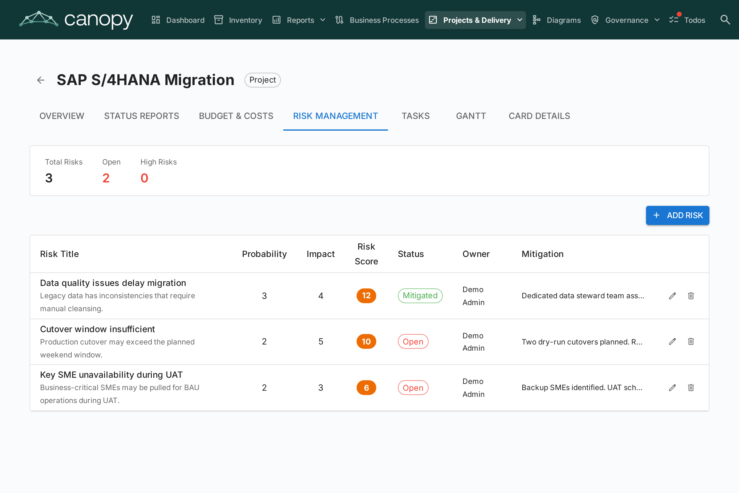Image resolution: width=739 pixels, height=493 pixels.
Task: Click the Open risks count 2
Action: click(x=106, y=178)
